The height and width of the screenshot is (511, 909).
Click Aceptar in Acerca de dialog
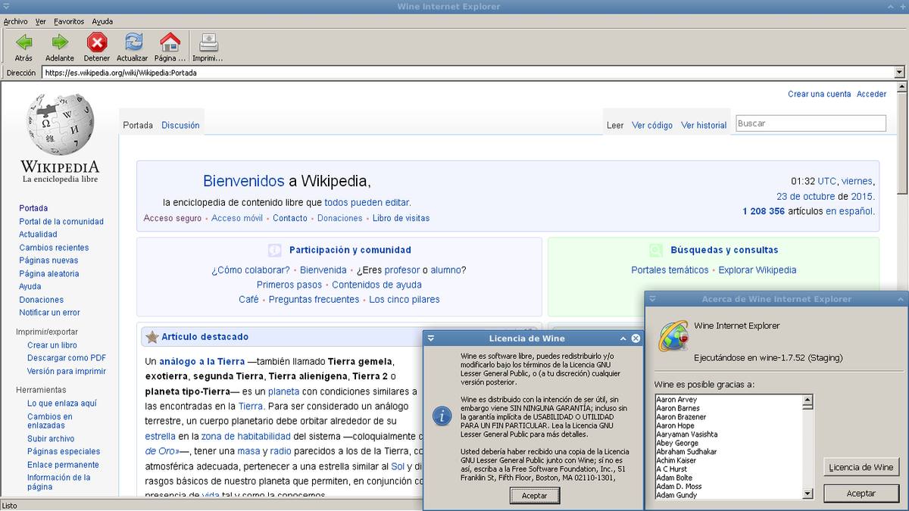861,493
